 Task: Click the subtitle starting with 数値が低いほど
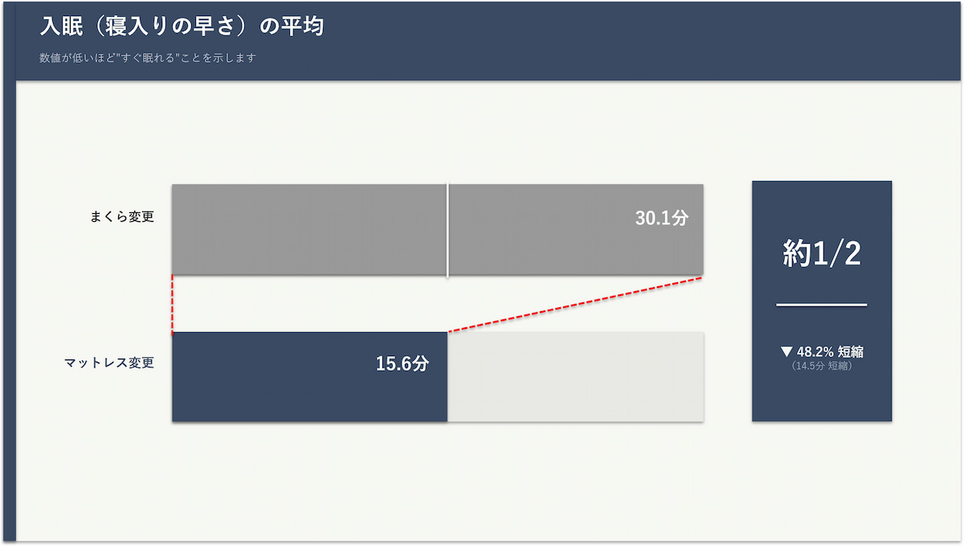148,58
